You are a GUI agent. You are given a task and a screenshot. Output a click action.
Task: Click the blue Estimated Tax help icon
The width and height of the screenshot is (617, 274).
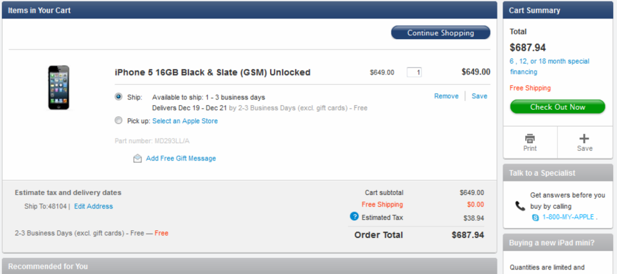coord(354,216)
